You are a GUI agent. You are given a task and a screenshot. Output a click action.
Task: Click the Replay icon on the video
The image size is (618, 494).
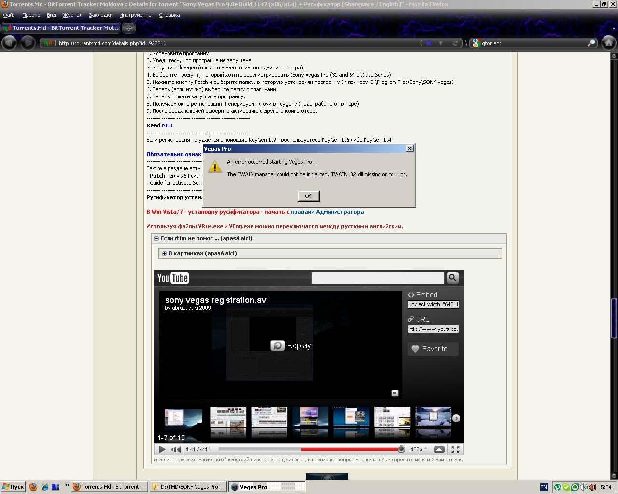click(278, 345)
